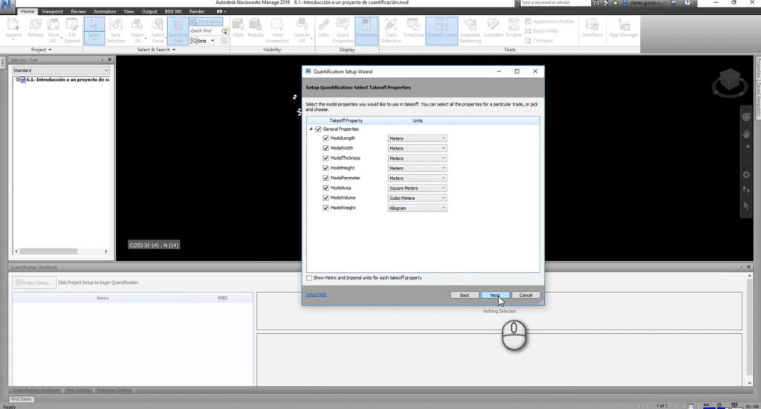Open the ModelVolume units dropdown

coord(417,199)
